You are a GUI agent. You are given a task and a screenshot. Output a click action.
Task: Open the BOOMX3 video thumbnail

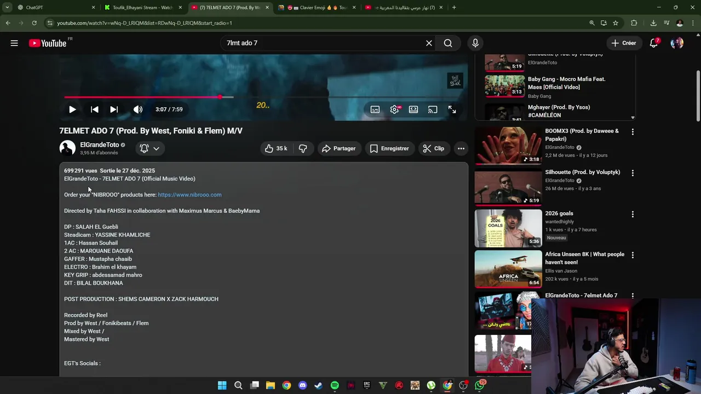(x=508, y=146)
